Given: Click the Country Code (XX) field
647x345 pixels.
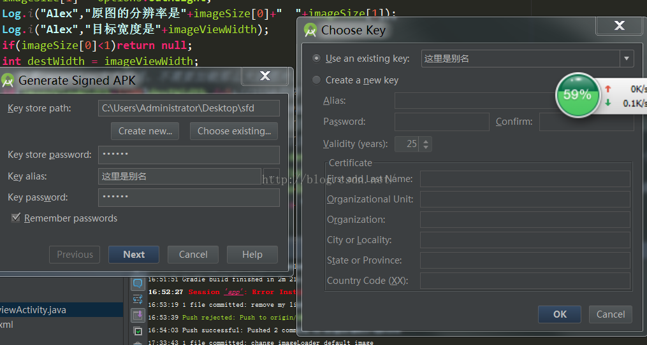Looking at the screenshot, I should click(x=525, y=280).
